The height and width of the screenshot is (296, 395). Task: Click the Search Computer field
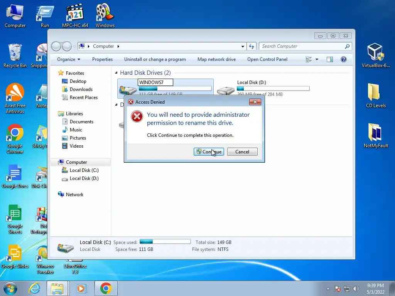[302, 46]
